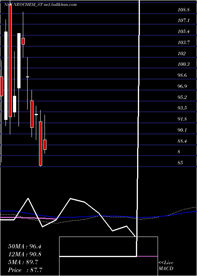Click the 107.1 price axis label
This screenshot has width=197, height=276.
pos(184,21)
